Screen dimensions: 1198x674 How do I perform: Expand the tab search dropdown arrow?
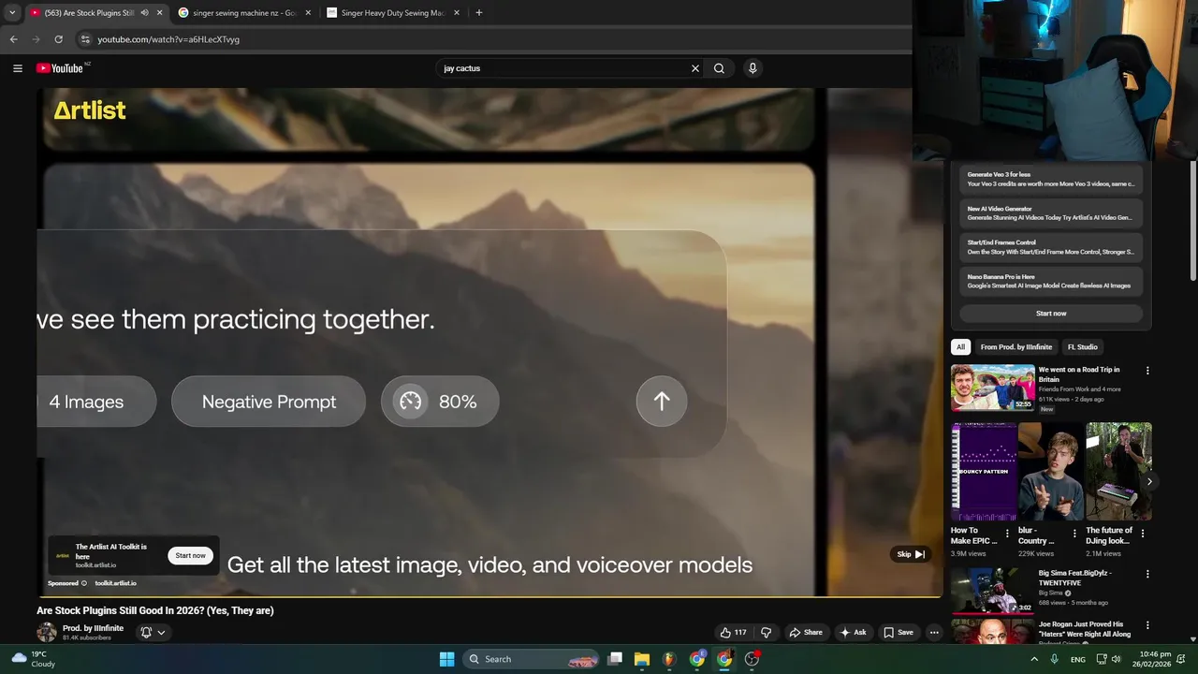point(12,13)
